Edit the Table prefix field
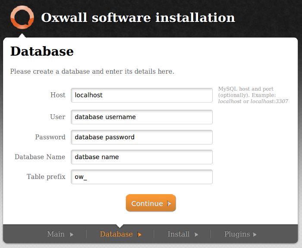The height and width of the screenshot is (248, 302). tap(142, 177)
